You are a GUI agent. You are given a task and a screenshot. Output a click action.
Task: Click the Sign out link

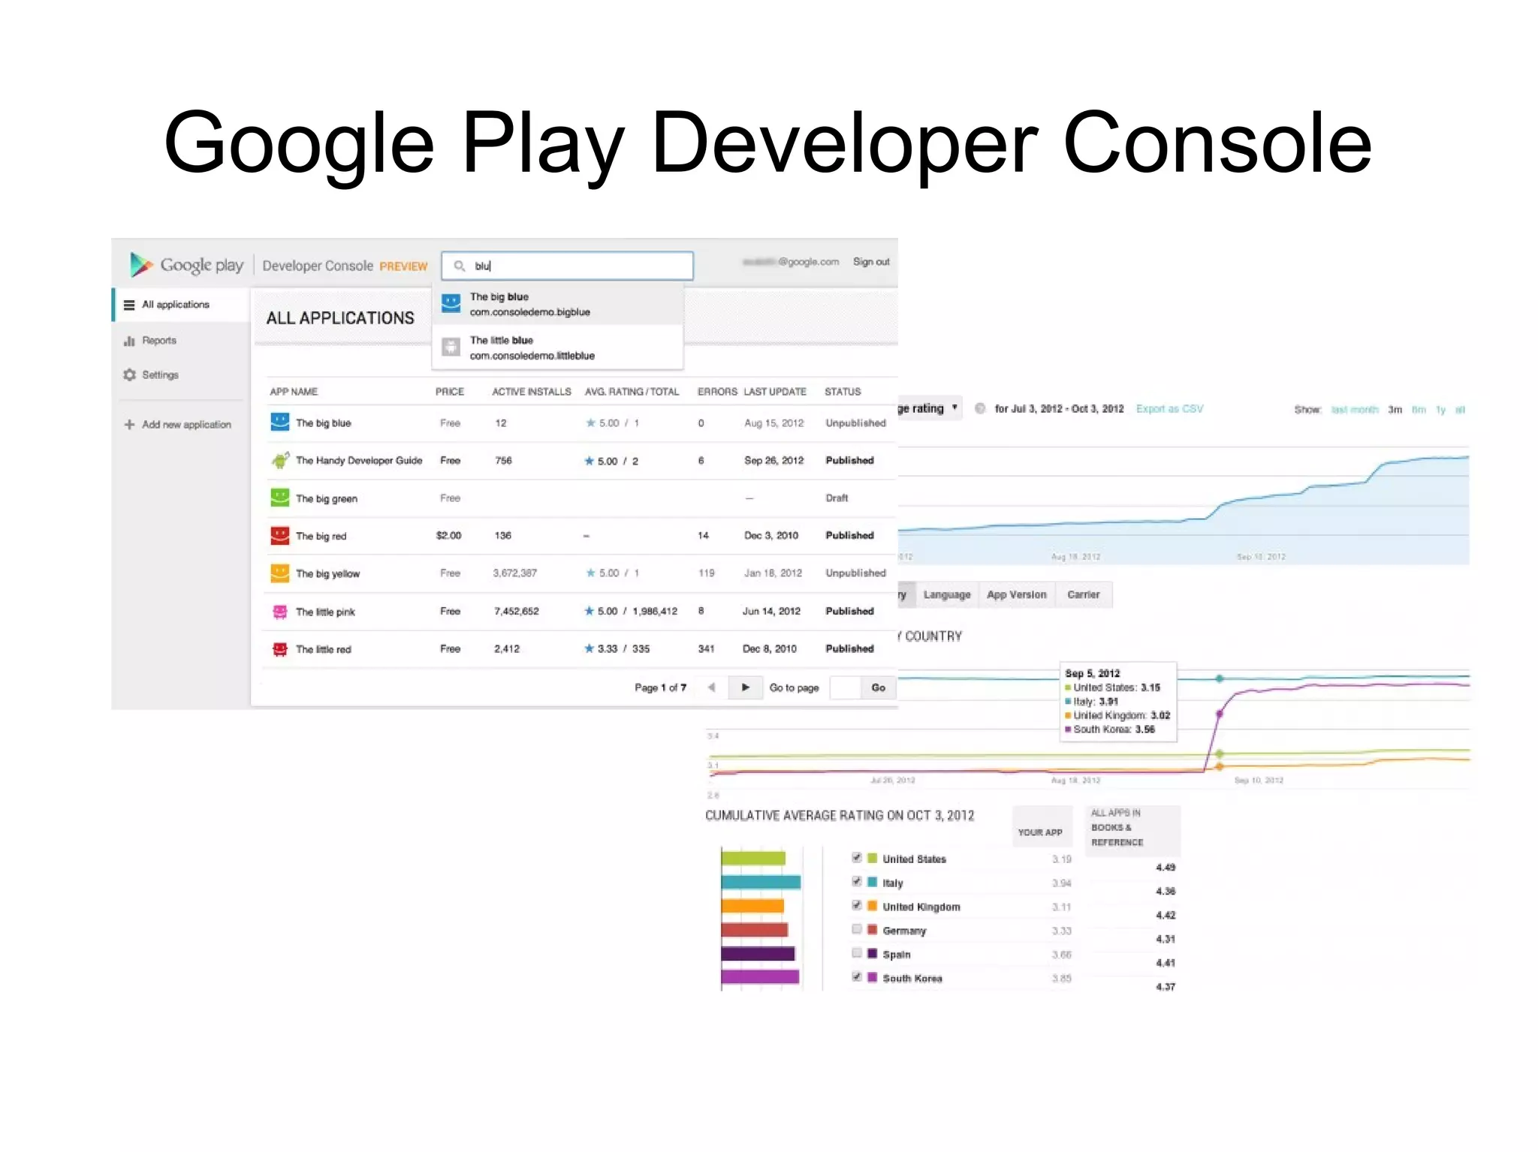tap(871, 262)
